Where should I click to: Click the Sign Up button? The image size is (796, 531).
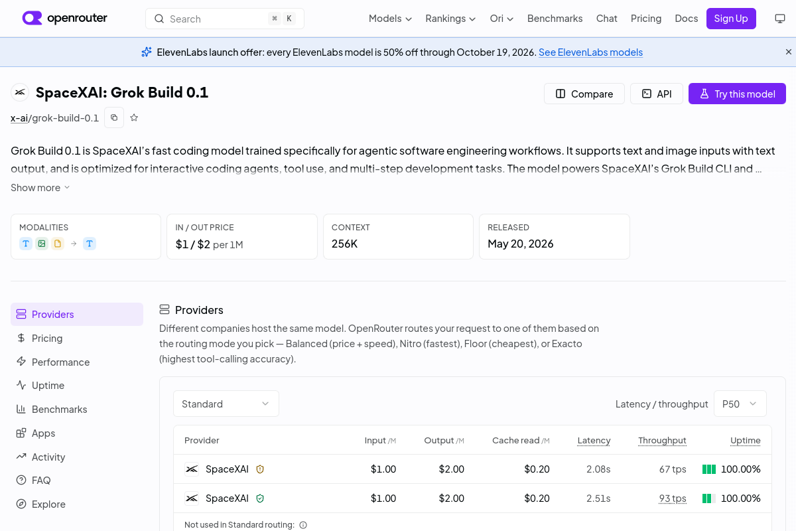tap(731, 19)
